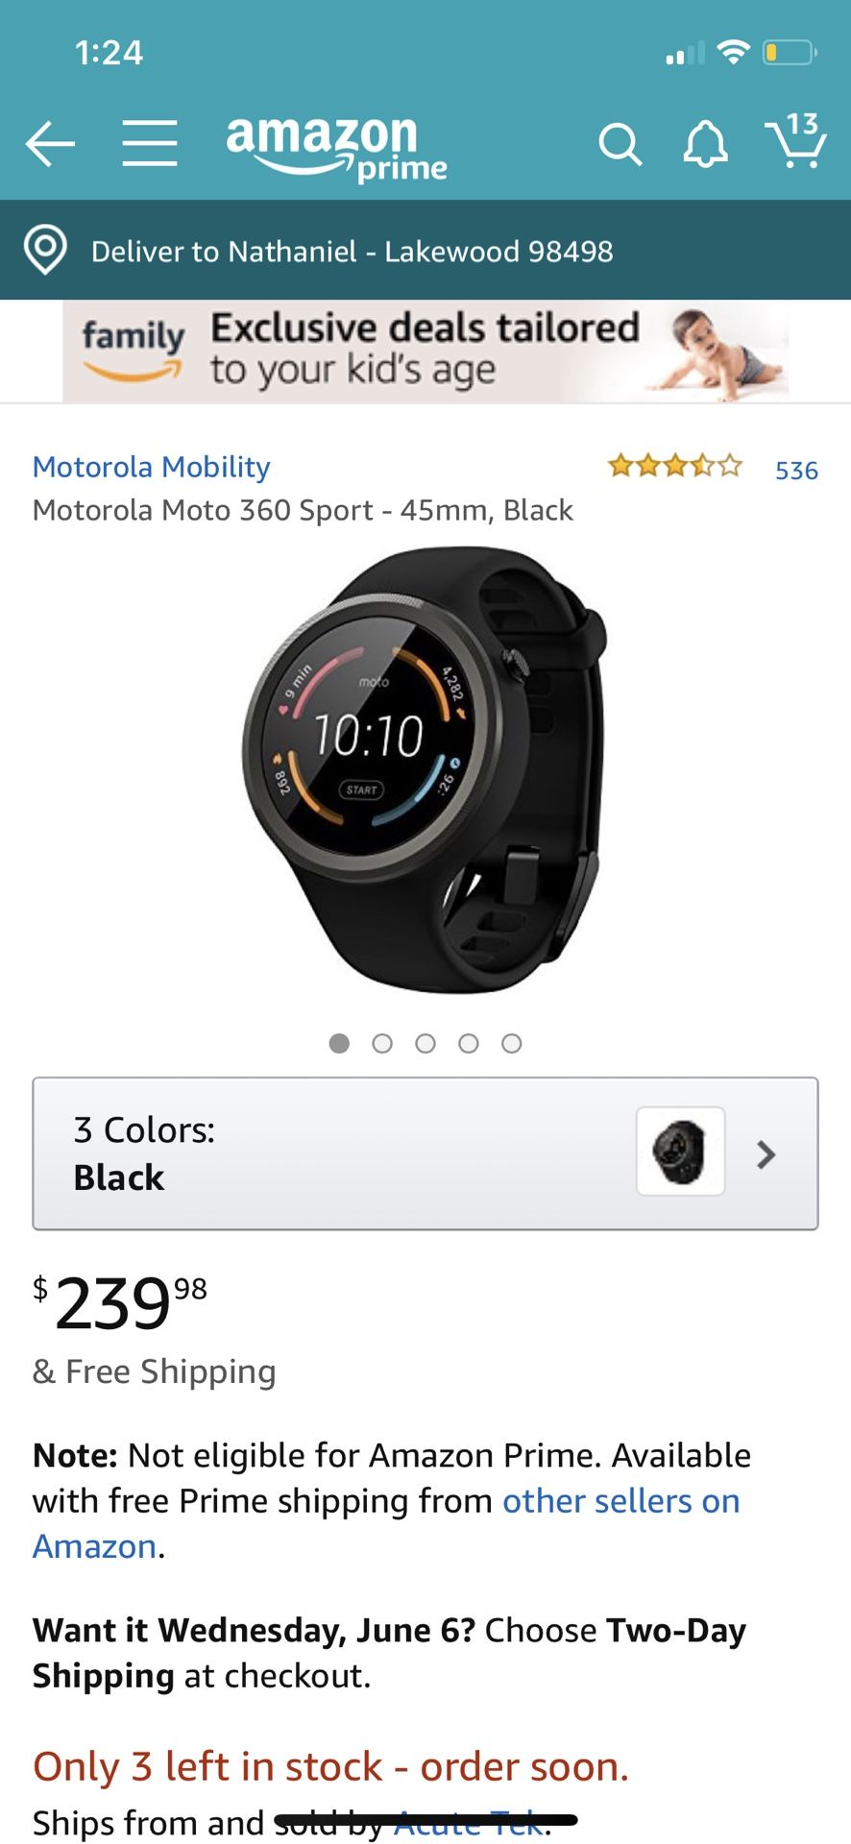The image size is (851, 1844).
Task: Expand the 3 Colors selector chevron
Action: [766, 1154]
